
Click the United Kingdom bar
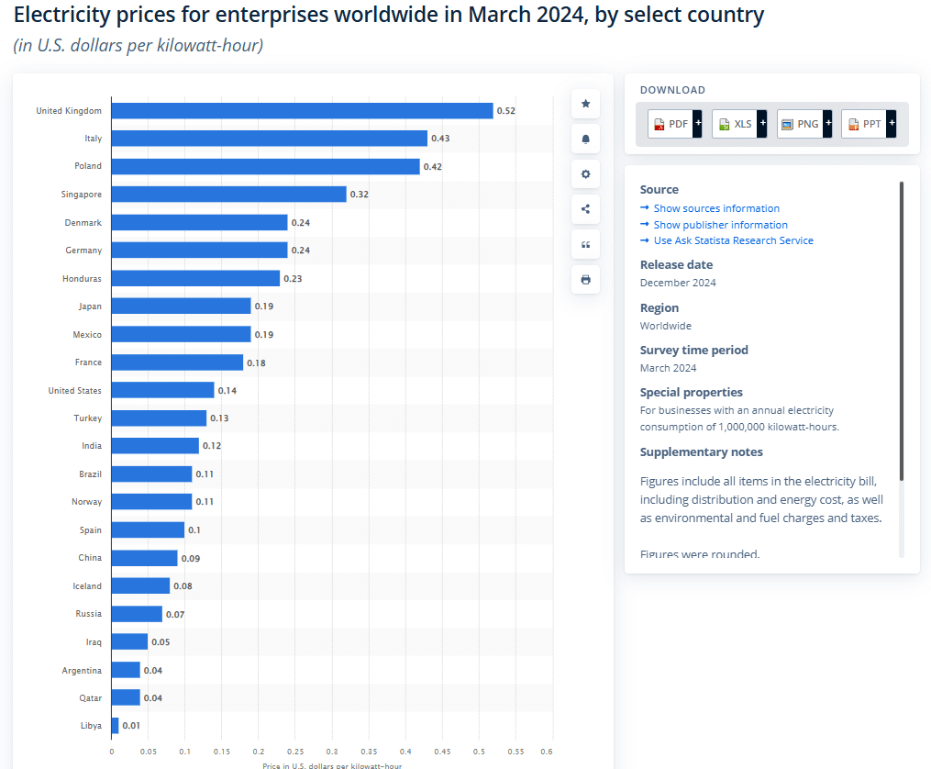coord(302,111)
